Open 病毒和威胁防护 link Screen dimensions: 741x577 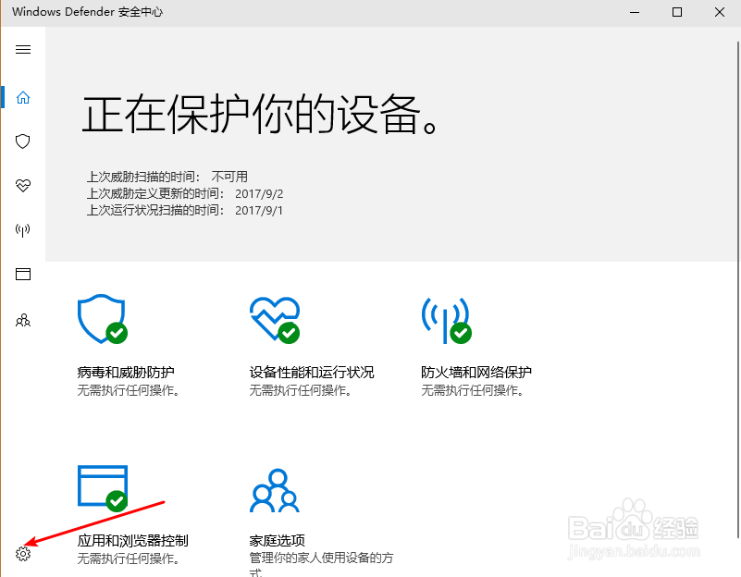[x=126, y=372]
